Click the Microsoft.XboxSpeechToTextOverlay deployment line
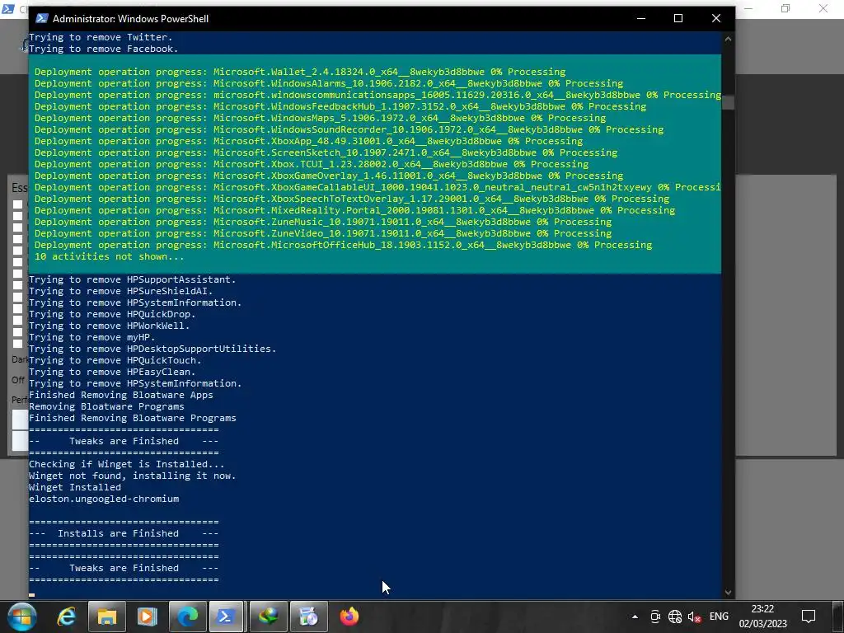The height and width of the screenshot is (633, 844). (352, 199)
